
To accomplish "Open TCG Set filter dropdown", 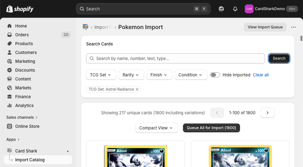I will tap(101, 75).
